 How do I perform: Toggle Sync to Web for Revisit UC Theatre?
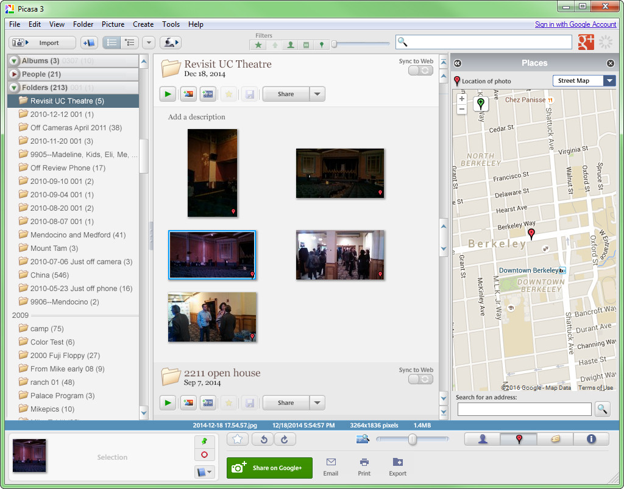pos(420,71)
